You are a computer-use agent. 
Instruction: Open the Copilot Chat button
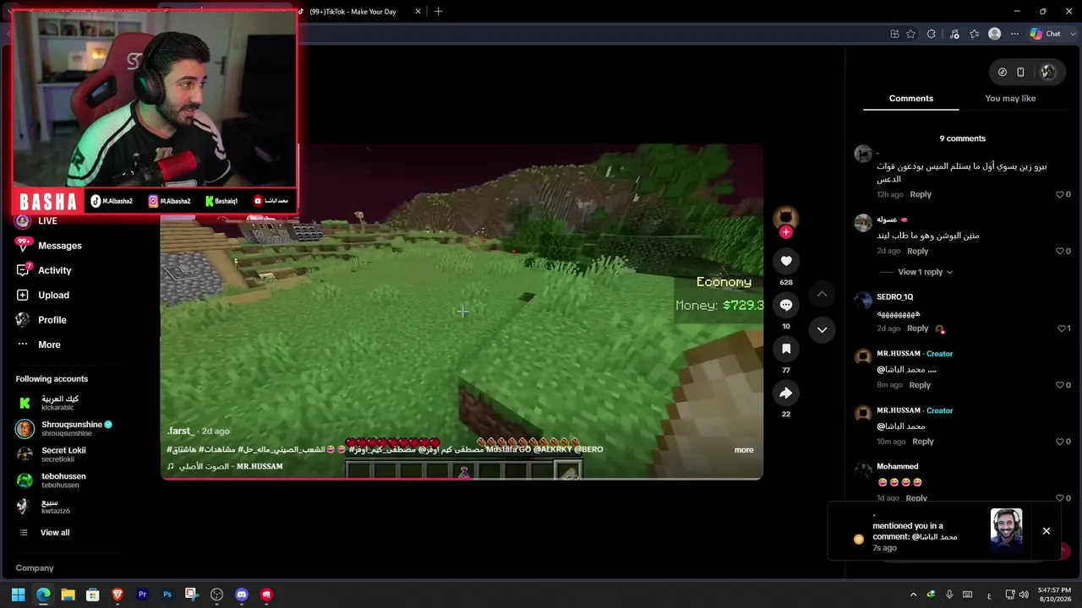1045,34
